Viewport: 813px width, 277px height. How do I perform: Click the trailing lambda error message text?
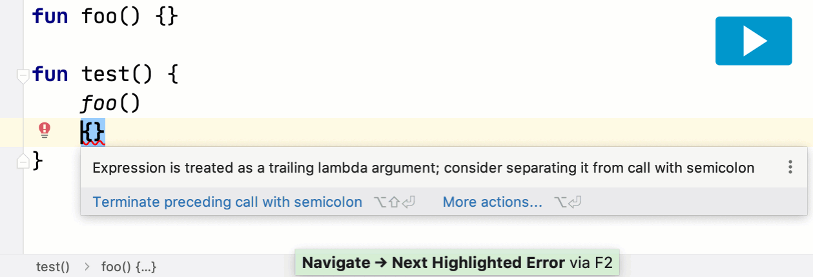point(424,168)
